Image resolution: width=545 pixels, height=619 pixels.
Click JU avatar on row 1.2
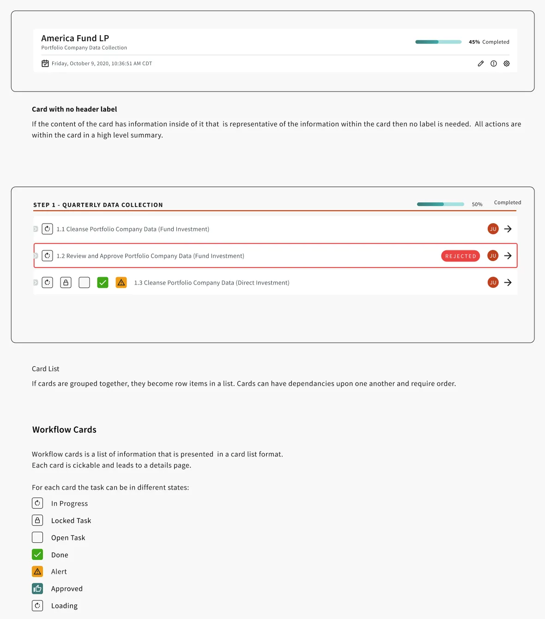493,256
